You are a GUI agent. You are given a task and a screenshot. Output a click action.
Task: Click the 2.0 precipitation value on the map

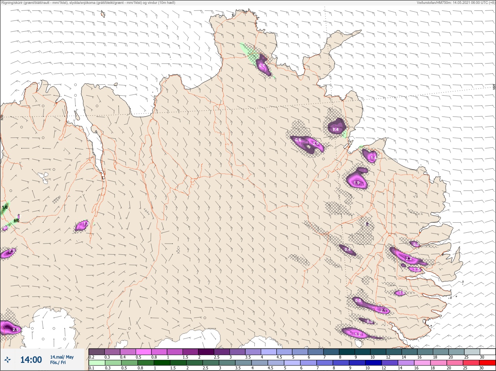click(316, 144)
